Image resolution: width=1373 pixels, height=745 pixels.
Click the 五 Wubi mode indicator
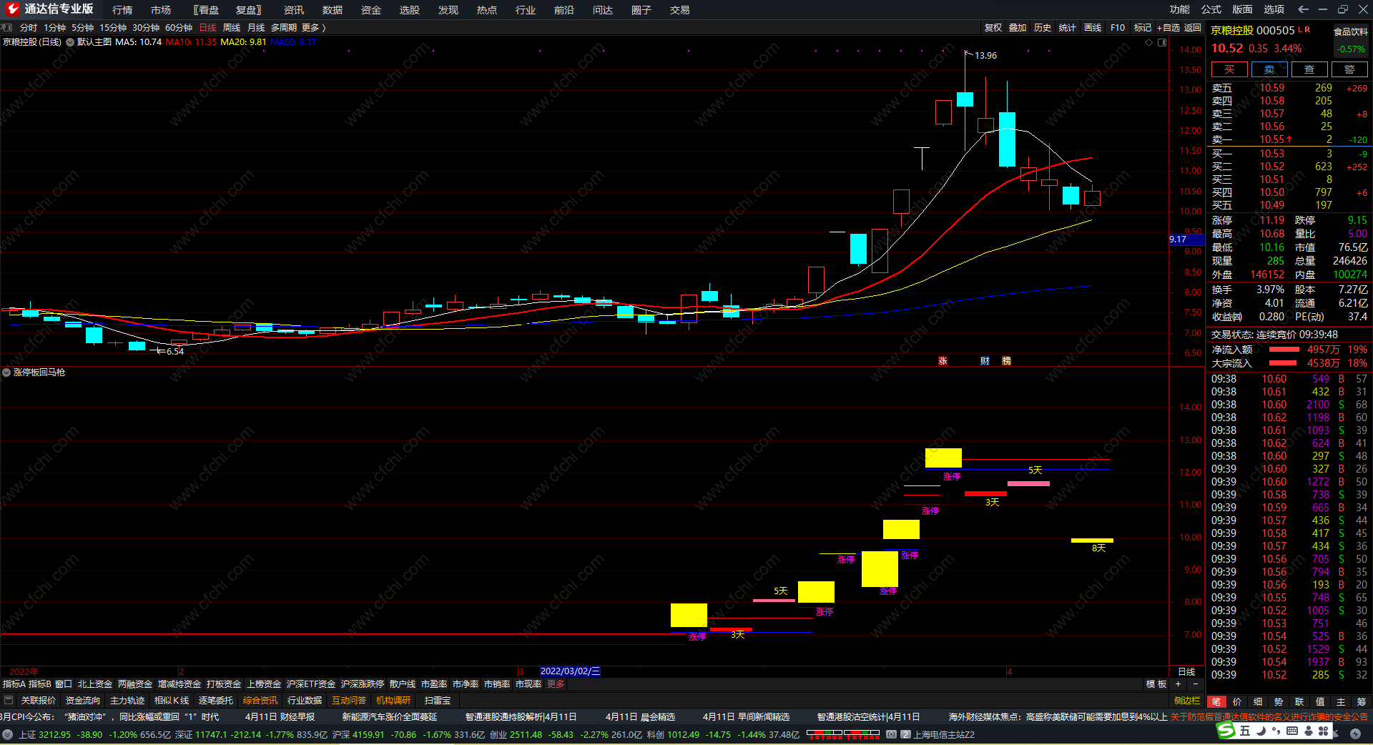click(1245, 731)
